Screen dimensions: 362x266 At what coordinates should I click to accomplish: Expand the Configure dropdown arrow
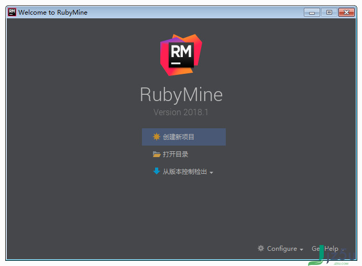click(301, 249)
